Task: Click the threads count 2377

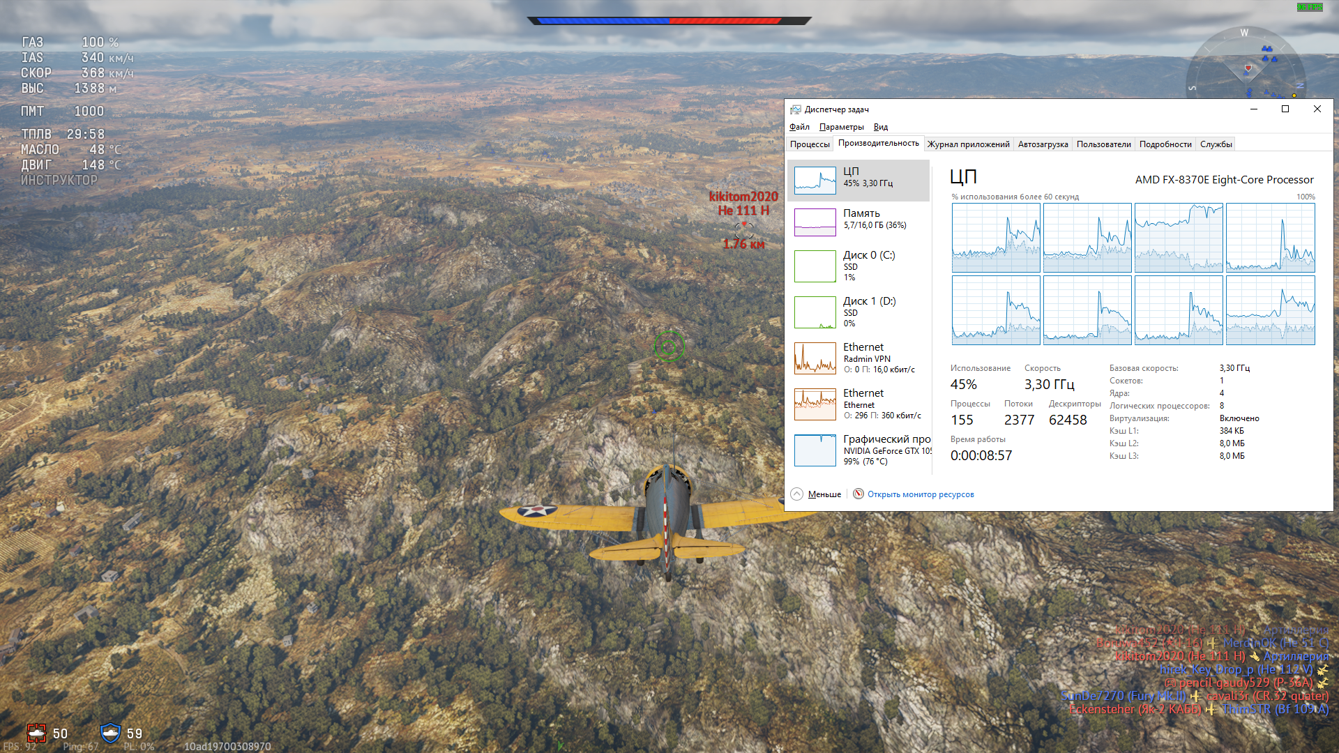Action: pos(1019,420)
